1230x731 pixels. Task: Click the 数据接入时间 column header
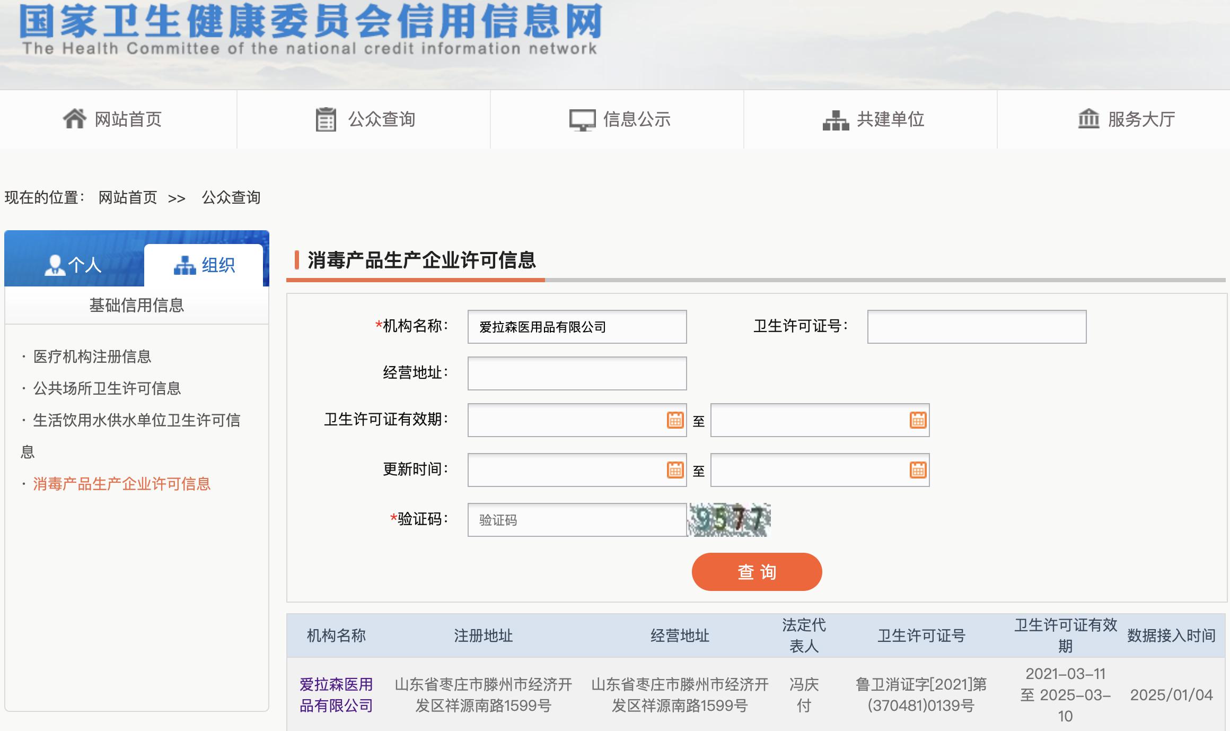(x=1171, y=636)
